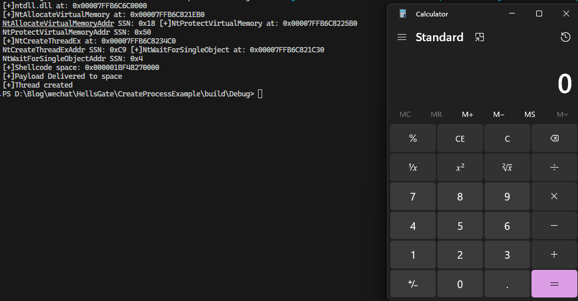
Task: Clear all with C key
Action: pos(507,138)
